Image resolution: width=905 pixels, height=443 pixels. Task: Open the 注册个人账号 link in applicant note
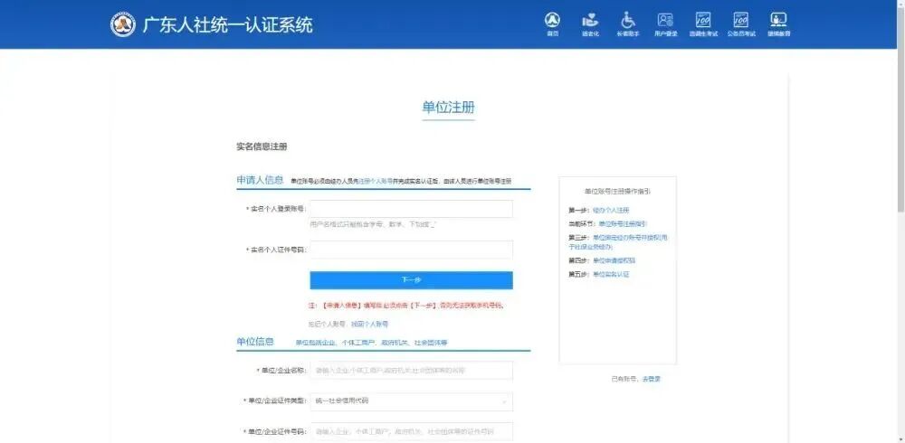376,181
